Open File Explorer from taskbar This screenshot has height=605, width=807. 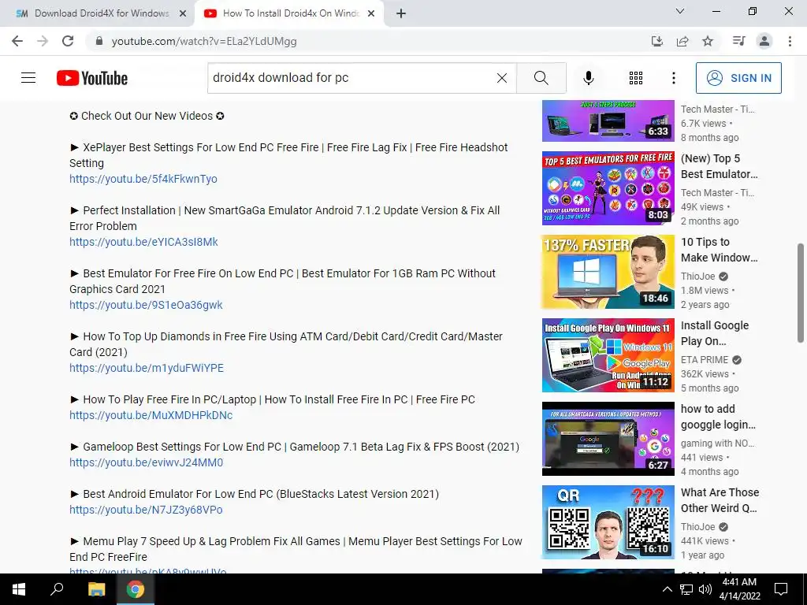96,589
